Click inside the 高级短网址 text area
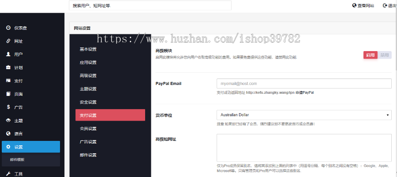The width and height of the screenshot is (397, 177). pos(304,148)
